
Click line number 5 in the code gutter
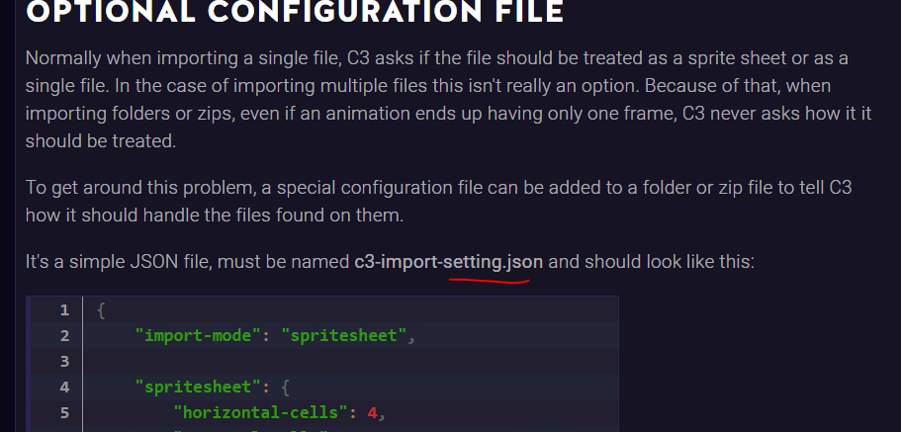[64, 413]
